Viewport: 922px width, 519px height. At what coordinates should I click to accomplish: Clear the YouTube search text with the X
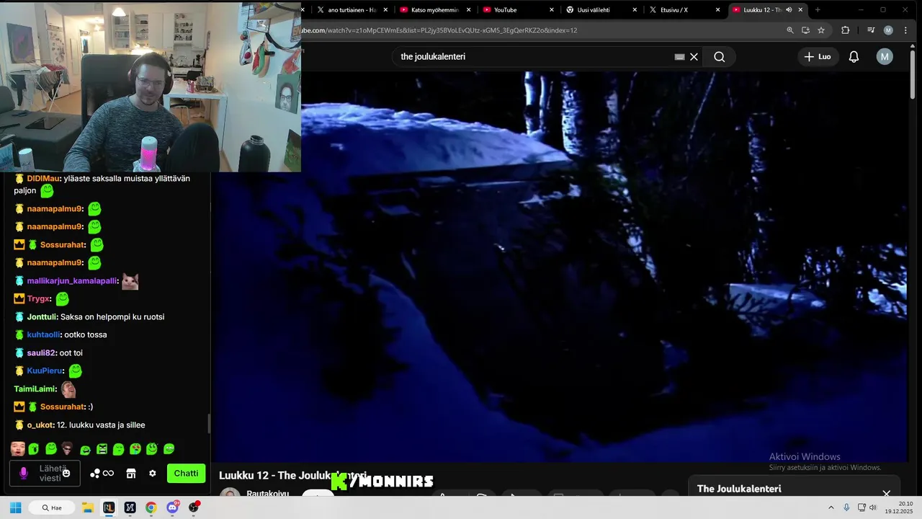click(x=694, y=57)
